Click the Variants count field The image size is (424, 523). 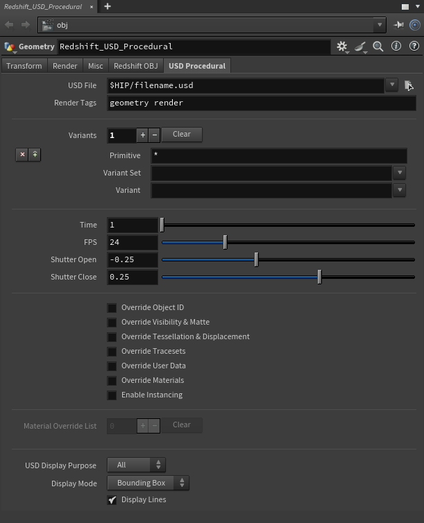121,135
